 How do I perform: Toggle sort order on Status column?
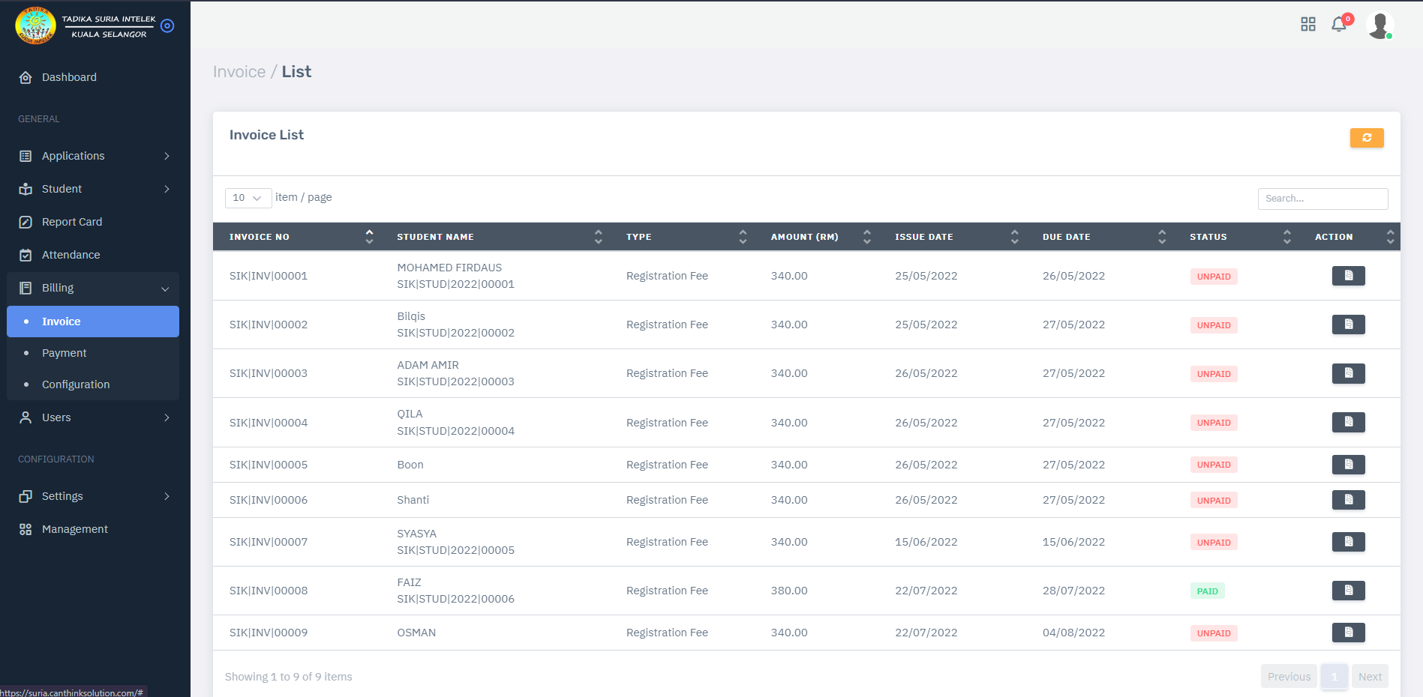(1286, 237)
